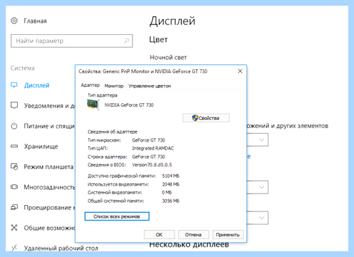
Task: Click the Проецирование icon
Action: pos(14,207)
